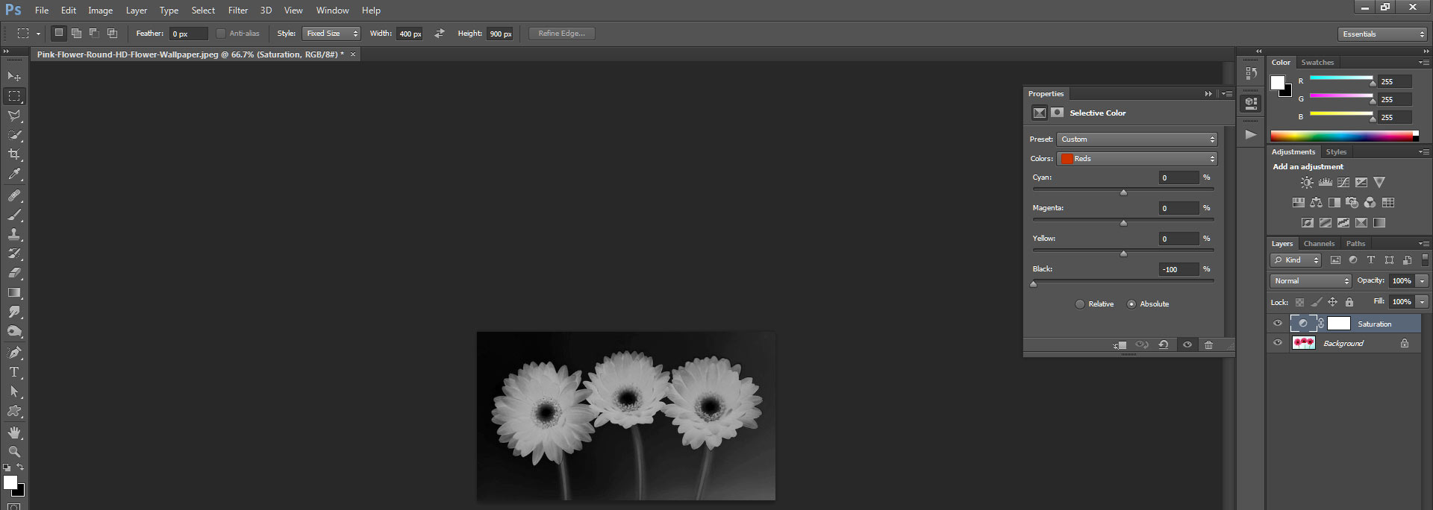Select the Eyedropper tool
The image size is (1433, 510).
coord(14,174)
